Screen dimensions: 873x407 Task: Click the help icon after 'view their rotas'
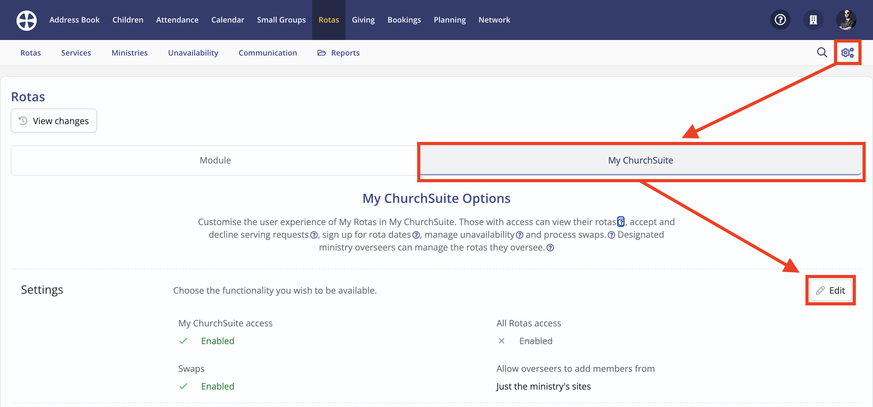620,222
